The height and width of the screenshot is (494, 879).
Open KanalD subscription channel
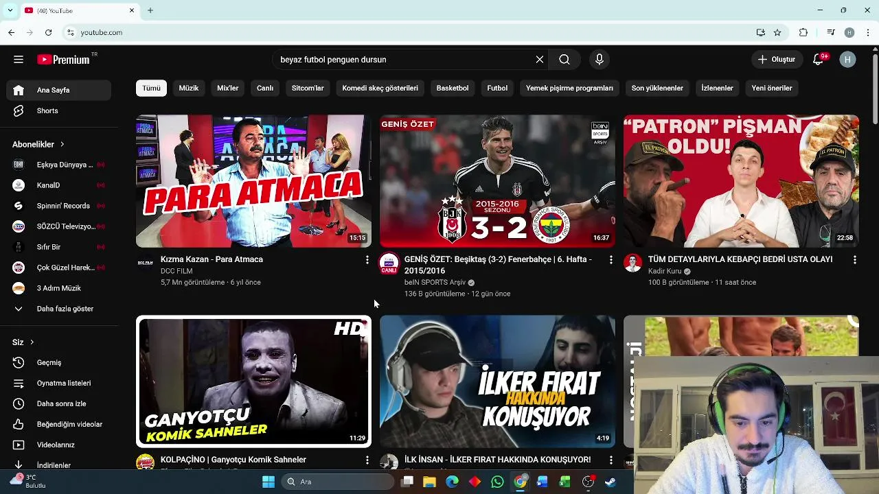pyautogui.click(x=59, y=185)
